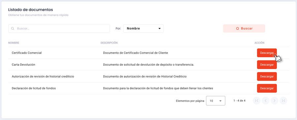Download Declaración de licitud de fondos

pos(267,88)
